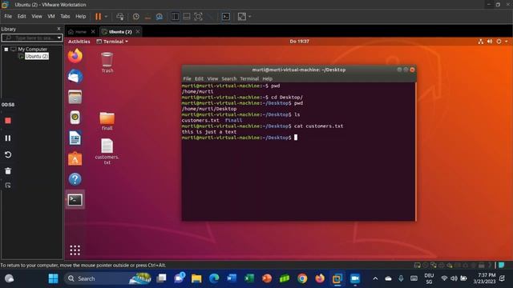This screenshot has height=288, width=513.
Task: Restart the recording with the circular arrow
Action: tap(8, 154)
